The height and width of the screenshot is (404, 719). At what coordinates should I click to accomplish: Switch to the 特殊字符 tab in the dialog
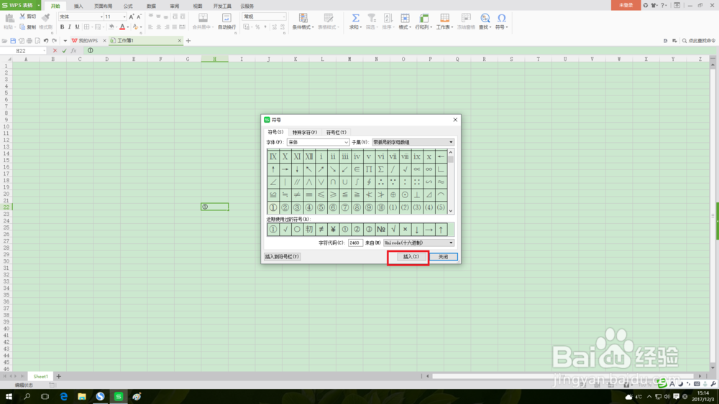point(304,132)
